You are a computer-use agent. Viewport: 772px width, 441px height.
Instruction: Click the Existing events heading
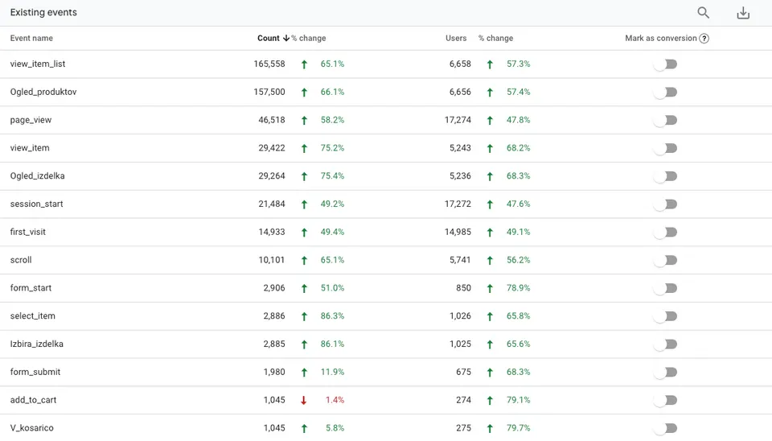pos(43,13)
